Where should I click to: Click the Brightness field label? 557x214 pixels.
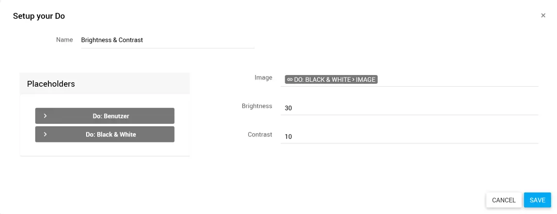click(x=257, y=106)
